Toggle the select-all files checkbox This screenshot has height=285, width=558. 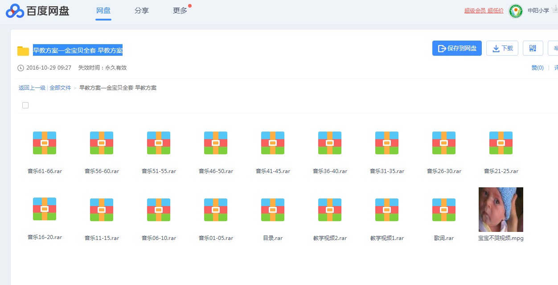(25, 105)
